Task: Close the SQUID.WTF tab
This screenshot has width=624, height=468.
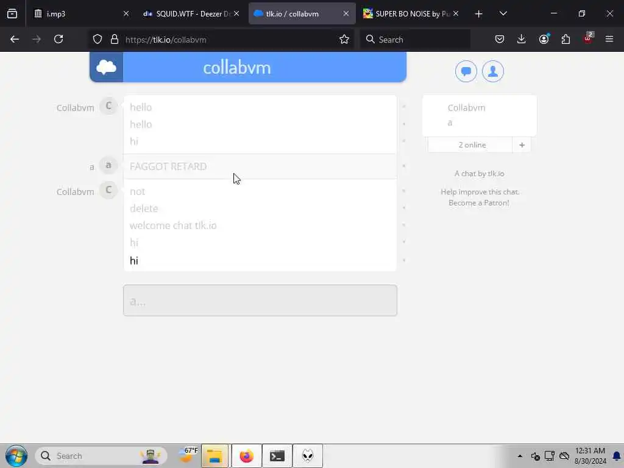Action: tap(236, 13)
